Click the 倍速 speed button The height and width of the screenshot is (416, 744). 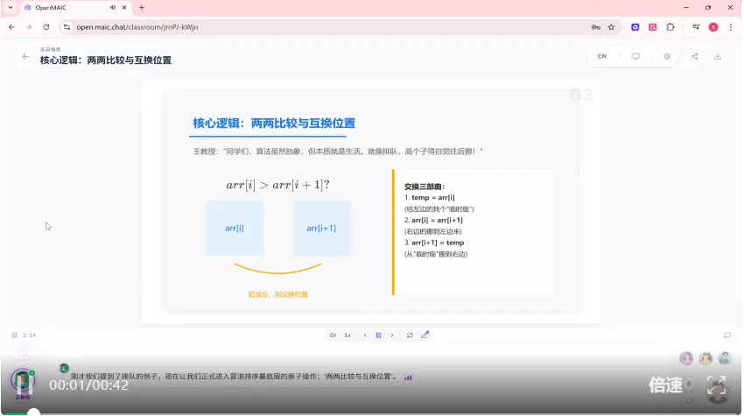[x=665, y=385]
